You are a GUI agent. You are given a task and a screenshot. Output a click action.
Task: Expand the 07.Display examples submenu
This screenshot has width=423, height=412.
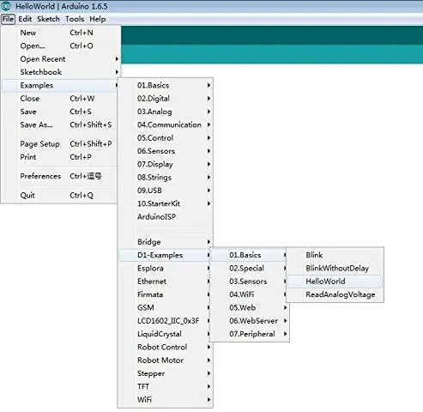(166, 164)
